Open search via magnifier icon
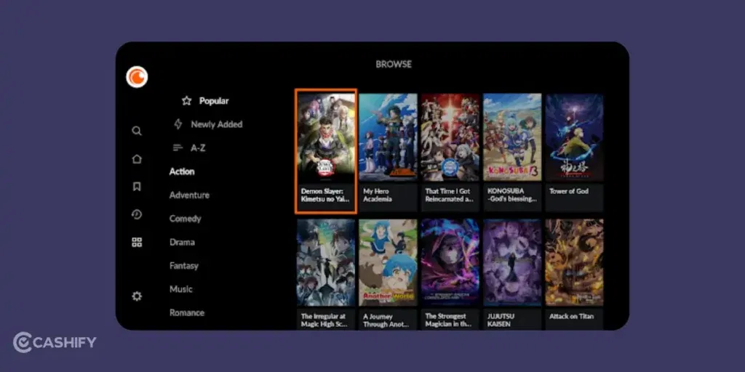The image size is (745, 372). 137,131
